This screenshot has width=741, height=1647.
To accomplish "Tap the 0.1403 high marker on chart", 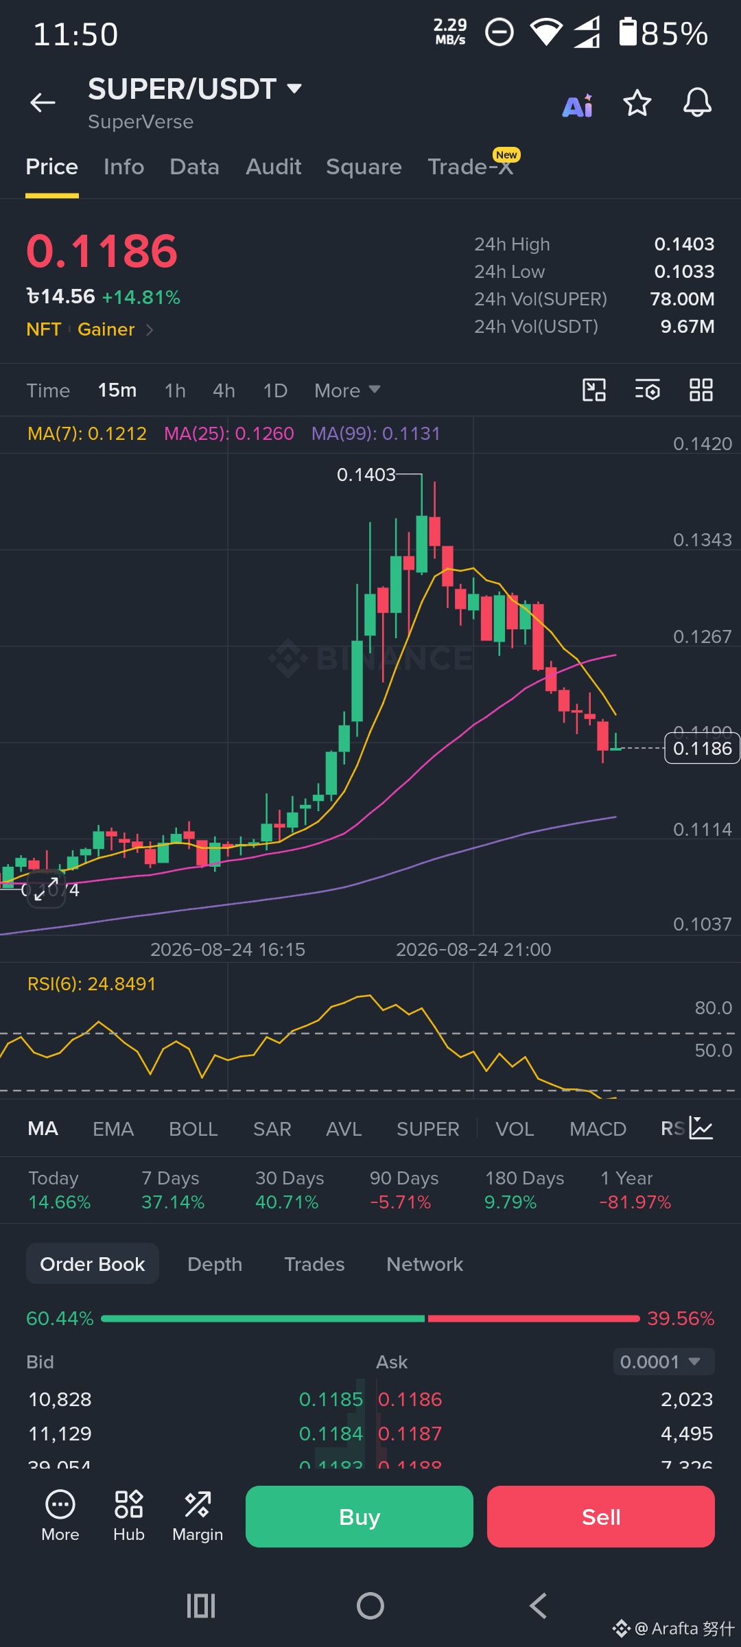I will [x=366, y=474].
